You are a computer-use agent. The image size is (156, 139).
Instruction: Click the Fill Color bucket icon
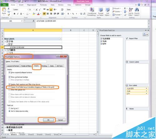34,14
